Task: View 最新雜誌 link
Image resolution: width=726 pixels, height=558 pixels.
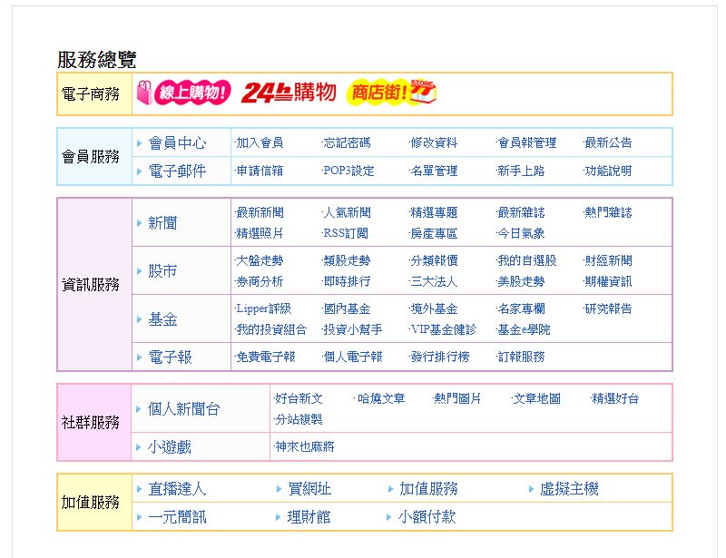Action: [520, 212]
